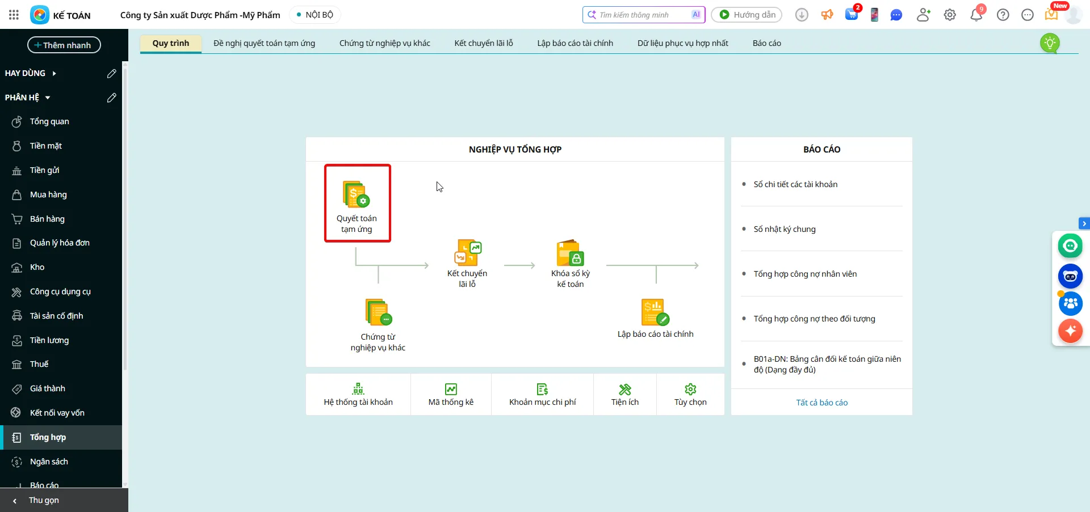Switch to Kết chuyển lãi lỗ tab
Viewport: 1090px width, 512px height.
coord(483,43)
